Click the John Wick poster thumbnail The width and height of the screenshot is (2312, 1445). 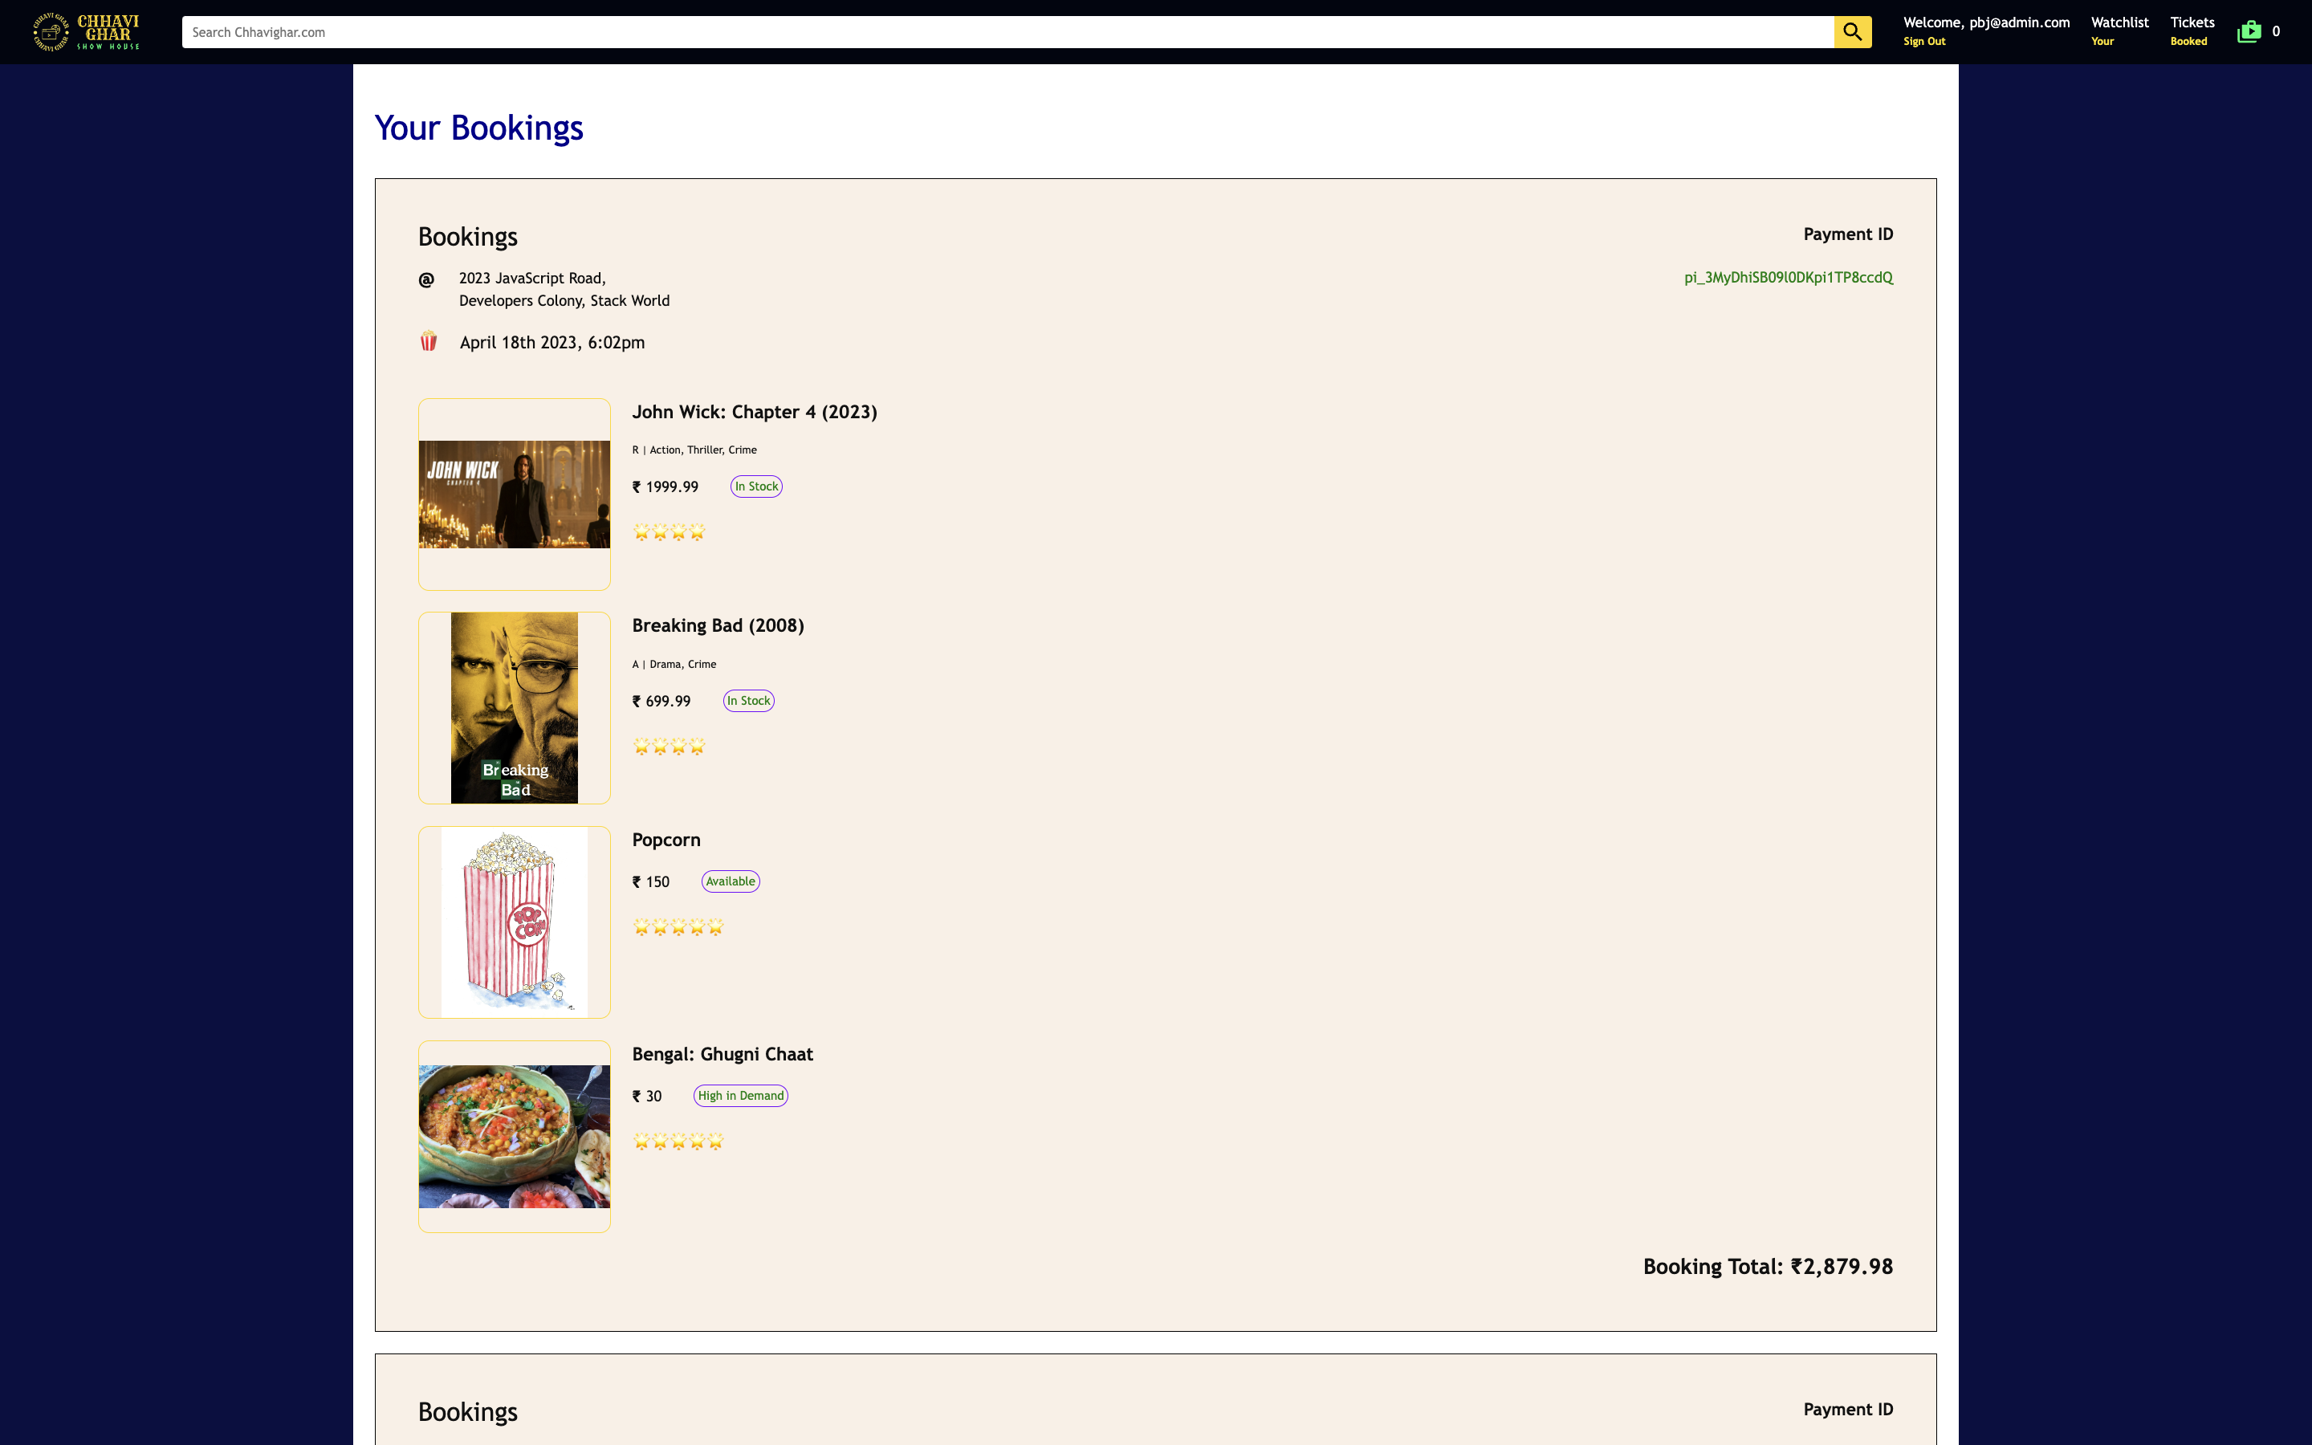click(x=514, y=493)
